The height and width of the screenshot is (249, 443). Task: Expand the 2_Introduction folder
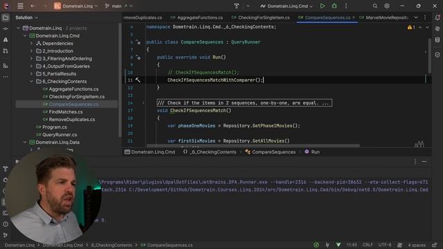[31, 51]
